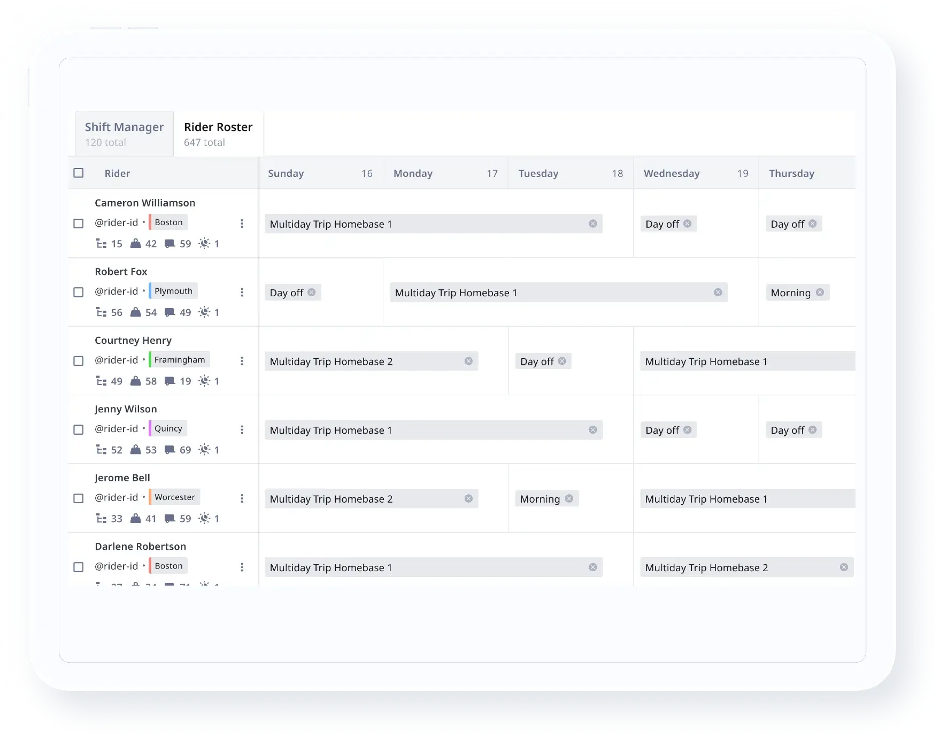
Task: Tick Jerome Bell's row checkbox
Action: point(79,498)
